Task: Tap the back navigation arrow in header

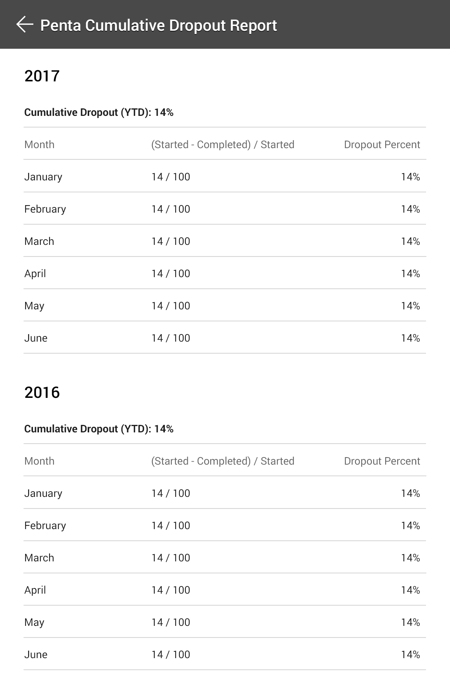Action: tap(24, 25)
